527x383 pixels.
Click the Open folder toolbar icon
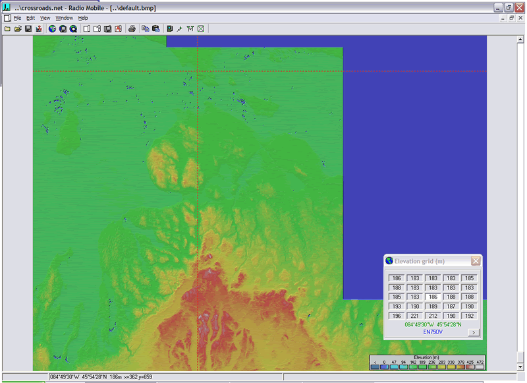18,29
